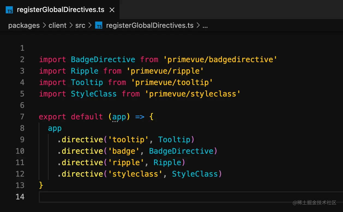Click the import keyword on line 4
Screen dimensions: 343x212
52,83
